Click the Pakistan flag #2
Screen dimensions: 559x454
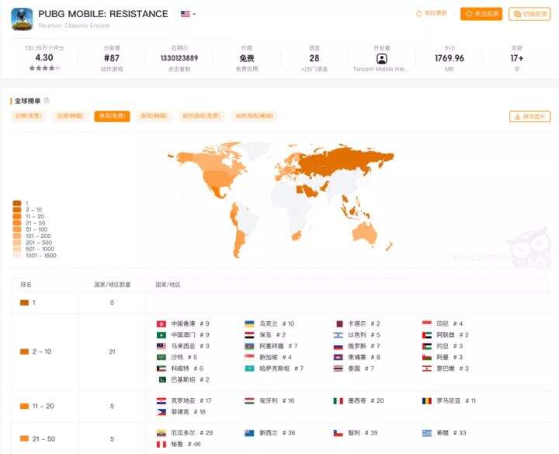161,379
